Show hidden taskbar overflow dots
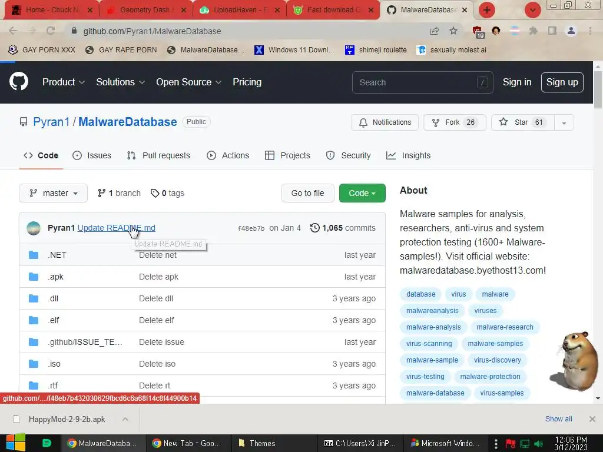Viewport: 603px width, 452px height. (496, 444)
